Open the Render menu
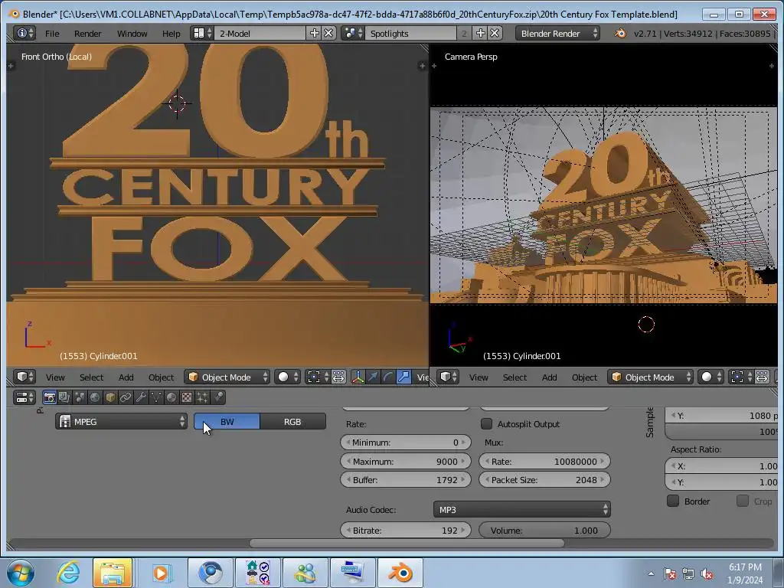The width and height of the screenshot is (784, 588). point(87,34)
